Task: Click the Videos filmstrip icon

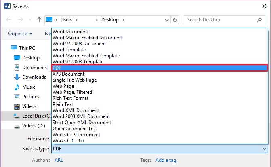Action: point(17,106)
